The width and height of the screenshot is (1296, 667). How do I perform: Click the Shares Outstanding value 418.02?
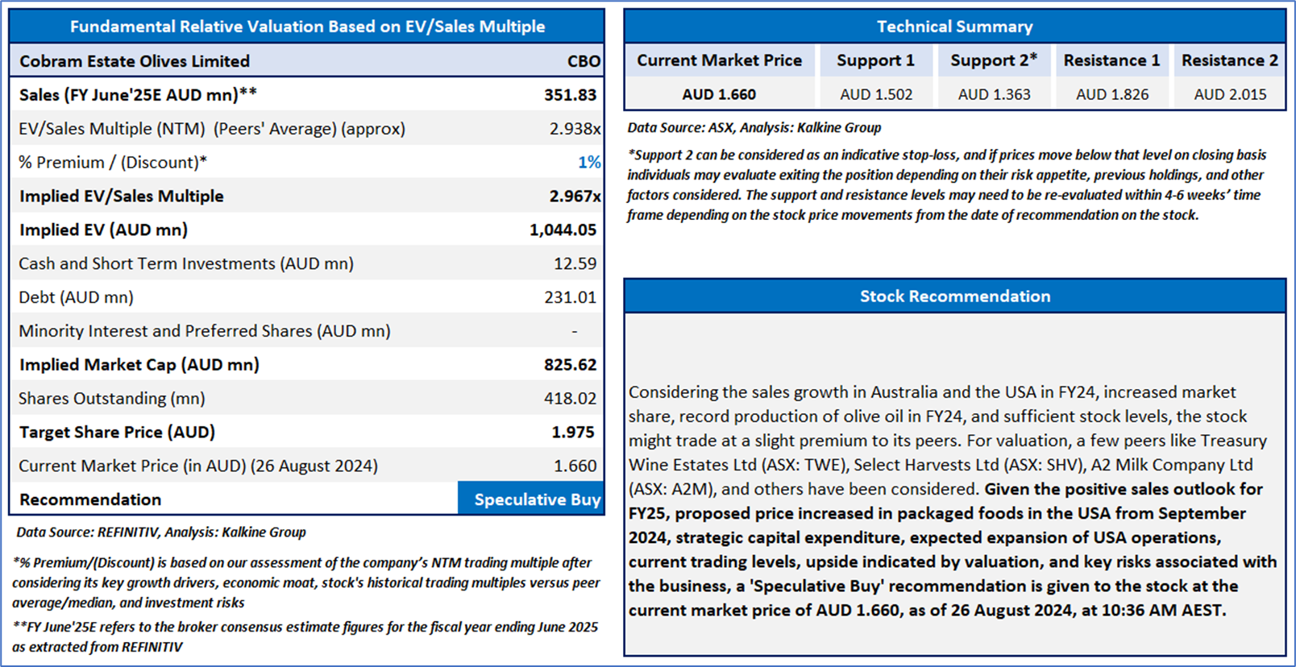pos(570,399)
